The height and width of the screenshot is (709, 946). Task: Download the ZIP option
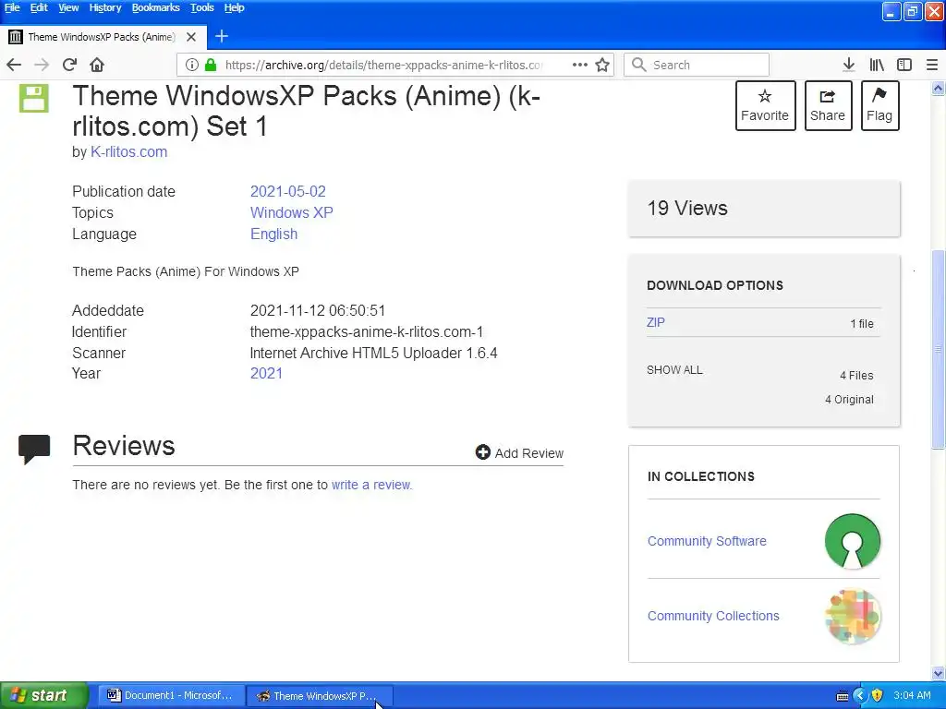pyautogui.click(x=656, y=322)
